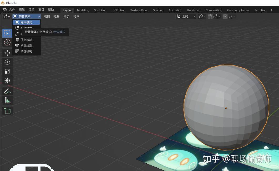Select the Scale tool
The height and width of the screenshot is (171, 279).
7,71
